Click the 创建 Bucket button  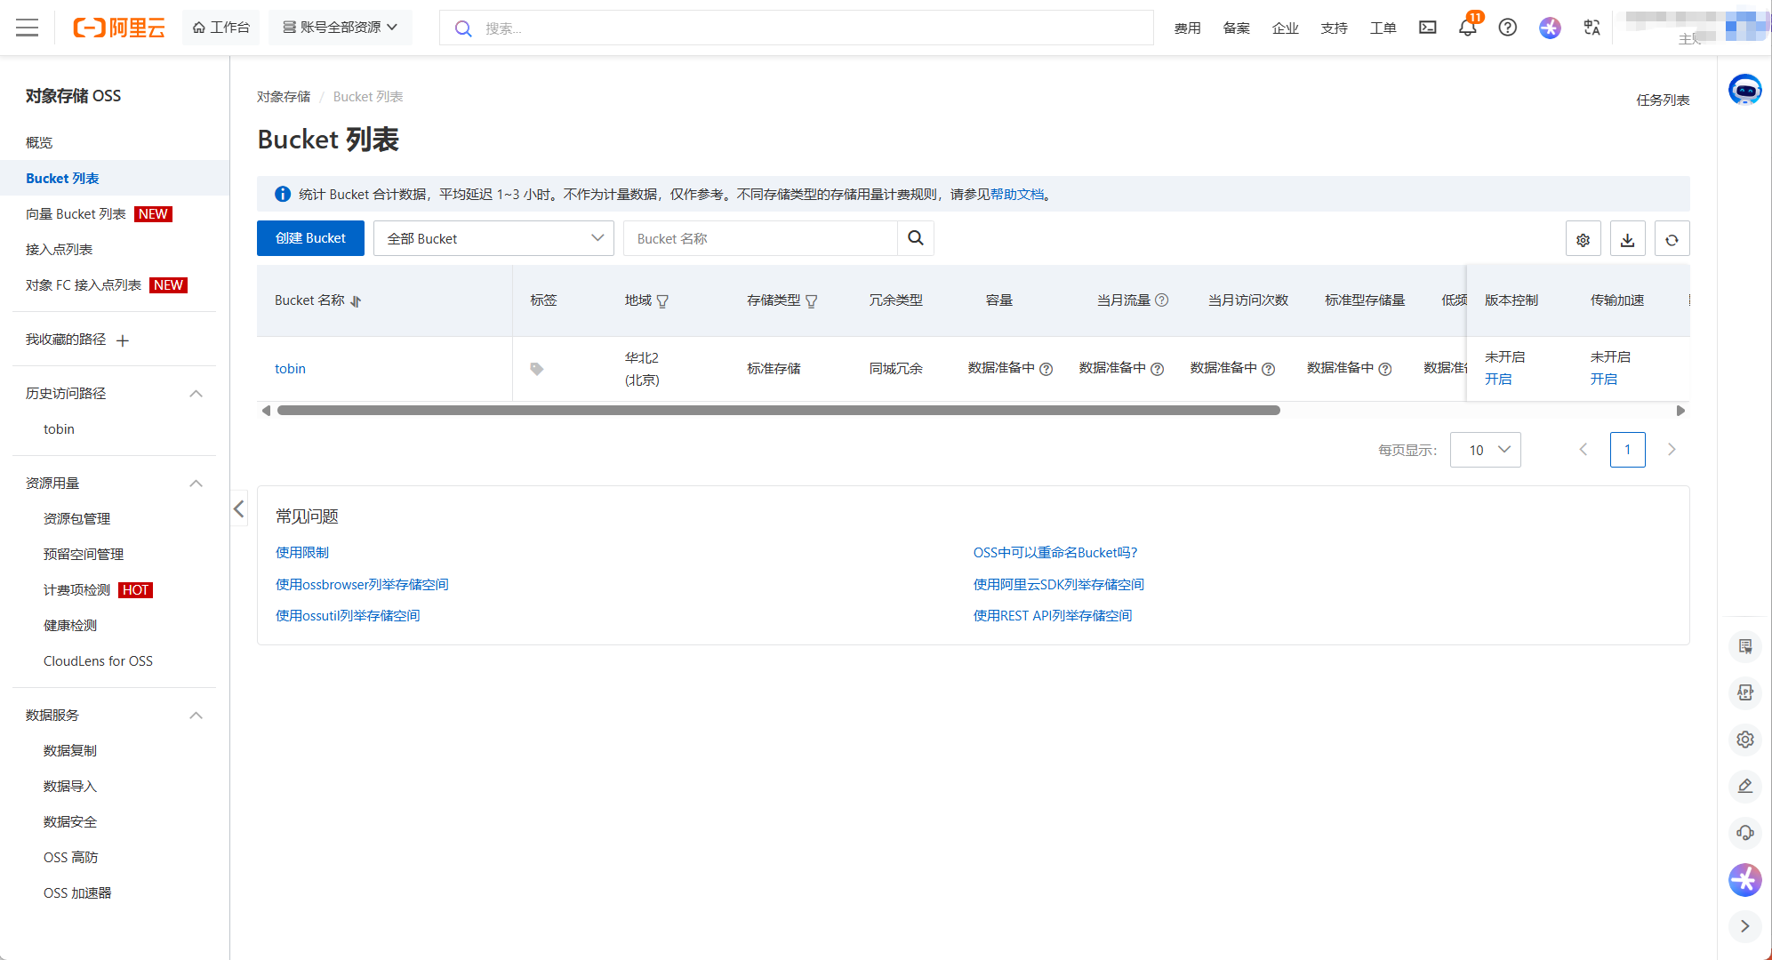click(310, 238)
